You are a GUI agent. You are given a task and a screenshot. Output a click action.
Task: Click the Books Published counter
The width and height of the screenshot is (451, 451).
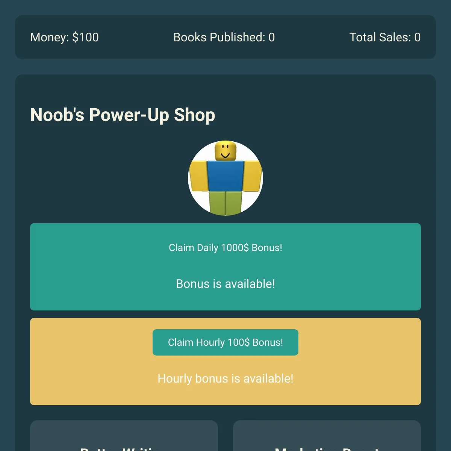[x=224, y=37]
